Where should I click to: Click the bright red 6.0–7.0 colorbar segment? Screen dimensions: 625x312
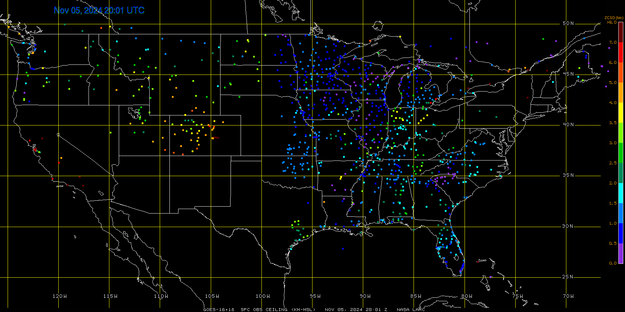click(x=620, y=52)
